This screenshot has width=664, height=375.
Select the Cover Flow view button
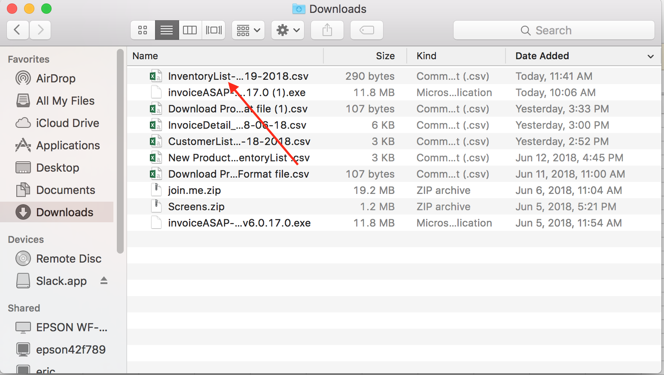click(x=213, y=30)
